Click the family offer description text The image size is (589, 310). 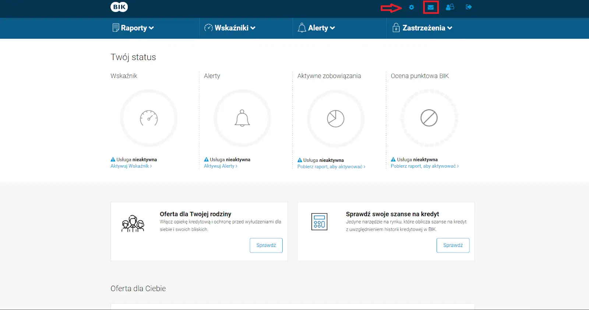click(221, 226)
